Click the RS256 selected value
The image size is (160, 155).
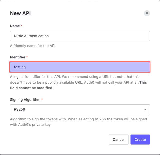coord(19,109)
